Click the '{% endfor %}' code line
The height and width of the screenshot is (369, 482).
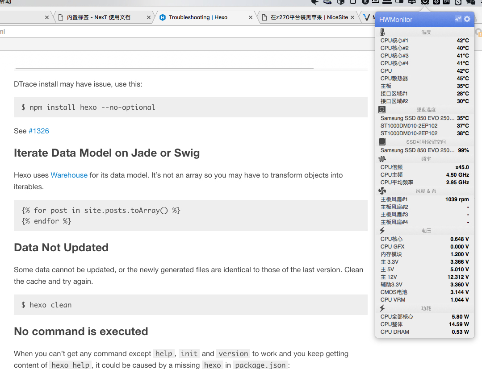tap(46, 221)
